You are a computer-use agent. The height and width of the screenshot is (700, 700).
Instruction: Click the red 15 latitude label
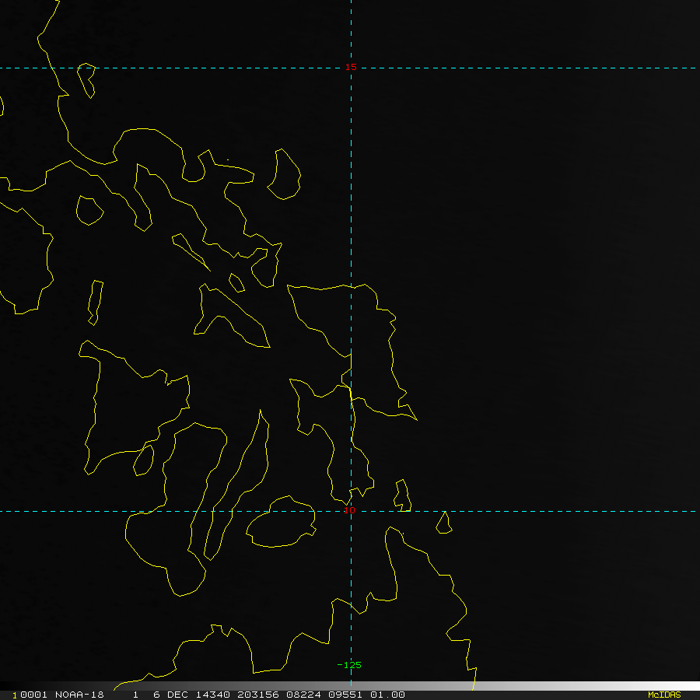pyautogui.click(x=351, y=67)
